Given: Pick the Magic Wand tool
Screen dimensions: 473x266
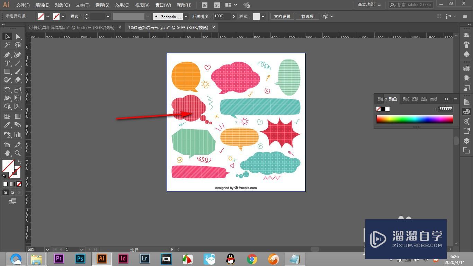Looking at the screenshot, I should click(x=7, y=45).
